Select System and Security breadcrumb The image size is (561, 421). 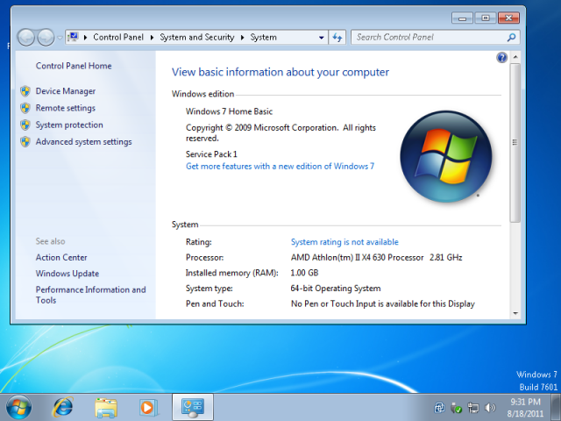point(196,37)
